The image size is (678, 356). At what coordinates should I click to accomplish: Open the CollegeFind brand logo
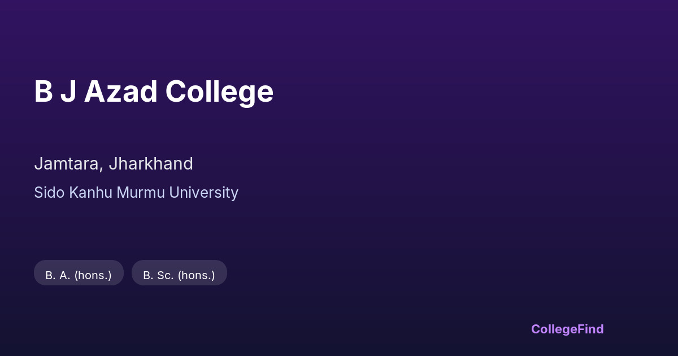coord(567,329)
